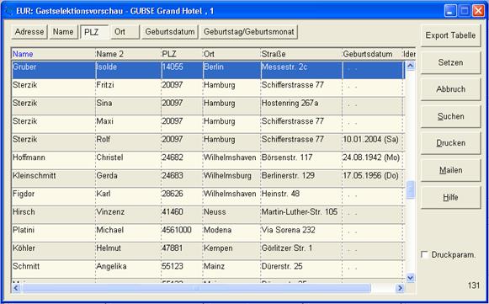This screenshot has height=304, width=489.
Task: Click horizontal scrollbar right arrow
Action: tap(400, 288)
